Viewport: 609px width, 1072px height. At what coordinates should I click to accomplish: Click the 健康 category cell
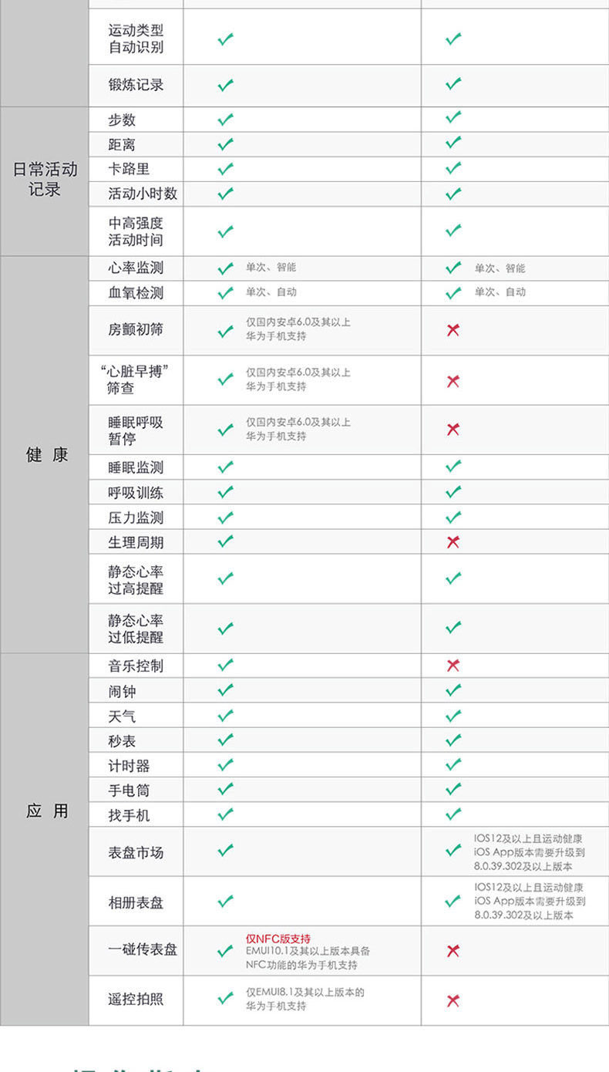click(46, 455)
